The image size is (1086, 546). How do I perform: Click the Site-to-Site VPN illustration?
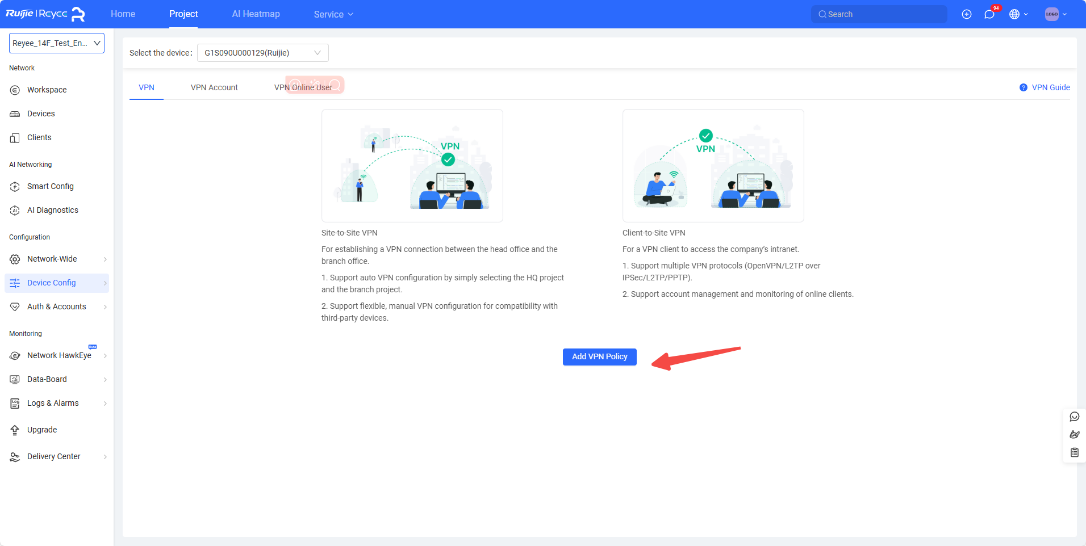click(412, 166)
